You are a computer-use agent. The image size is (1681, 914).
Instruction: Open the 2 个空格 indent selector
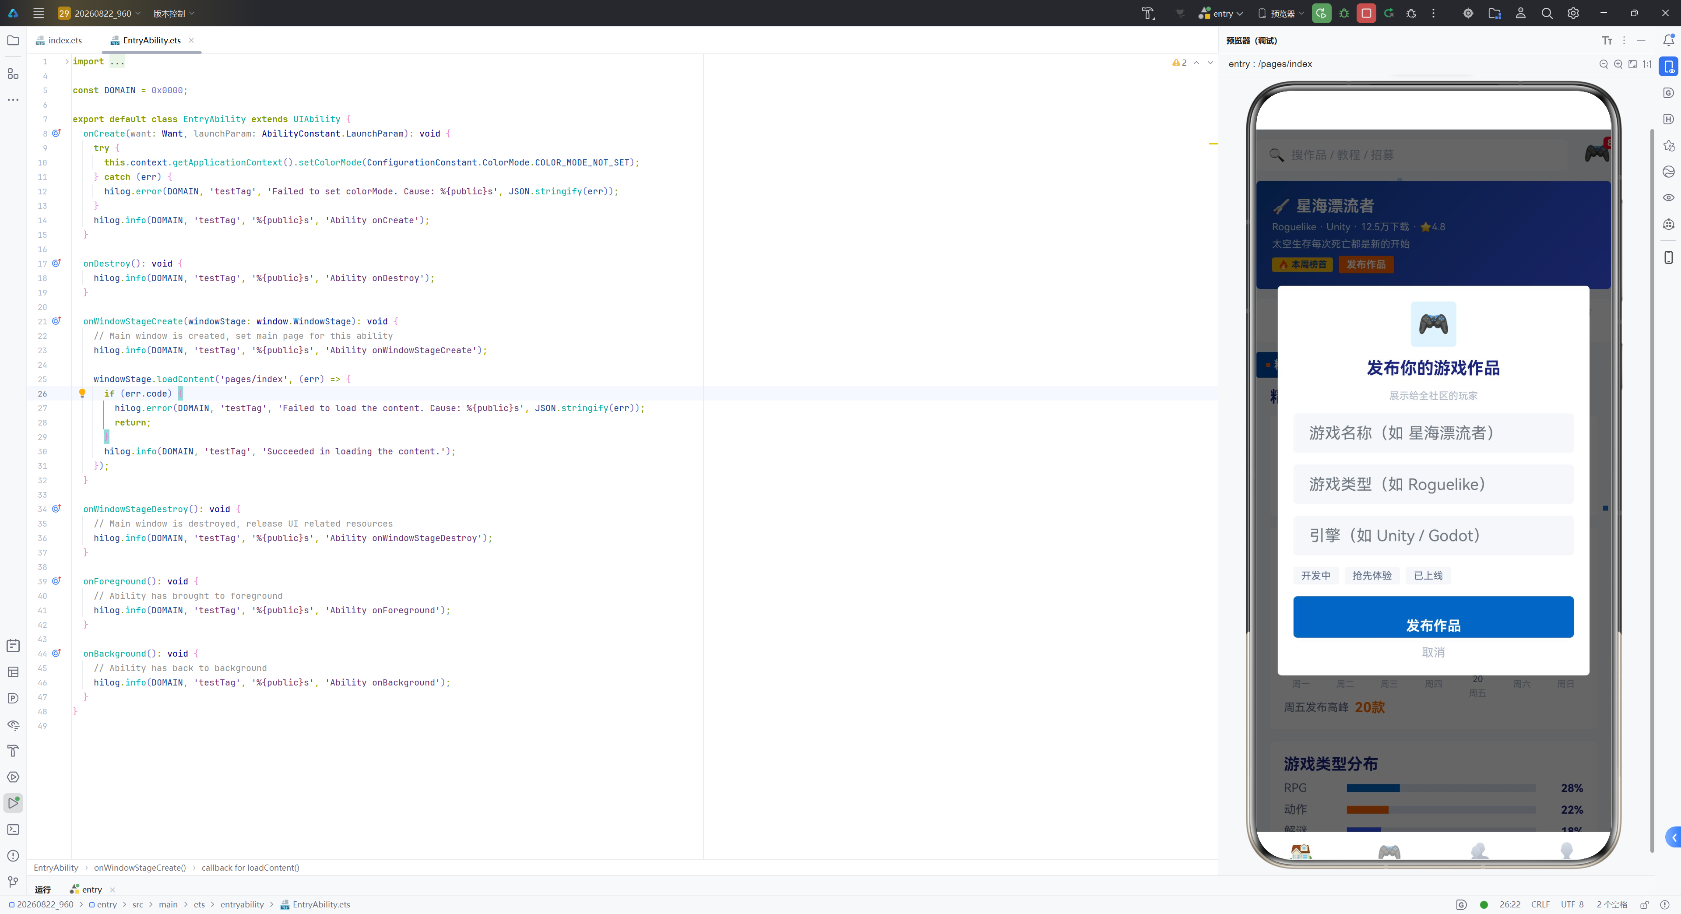click(x=1612, y=905)
